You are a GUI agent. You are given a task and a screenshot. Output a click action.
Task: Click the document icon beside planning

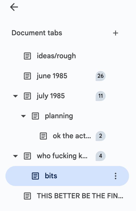tap(35, 116)
